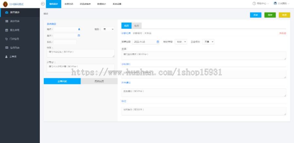Viewport: 294px width, 143px height.
Task: Click calendar icon beside date 2021-4-16
Action: pyautogui.click(x=158, y=42)
